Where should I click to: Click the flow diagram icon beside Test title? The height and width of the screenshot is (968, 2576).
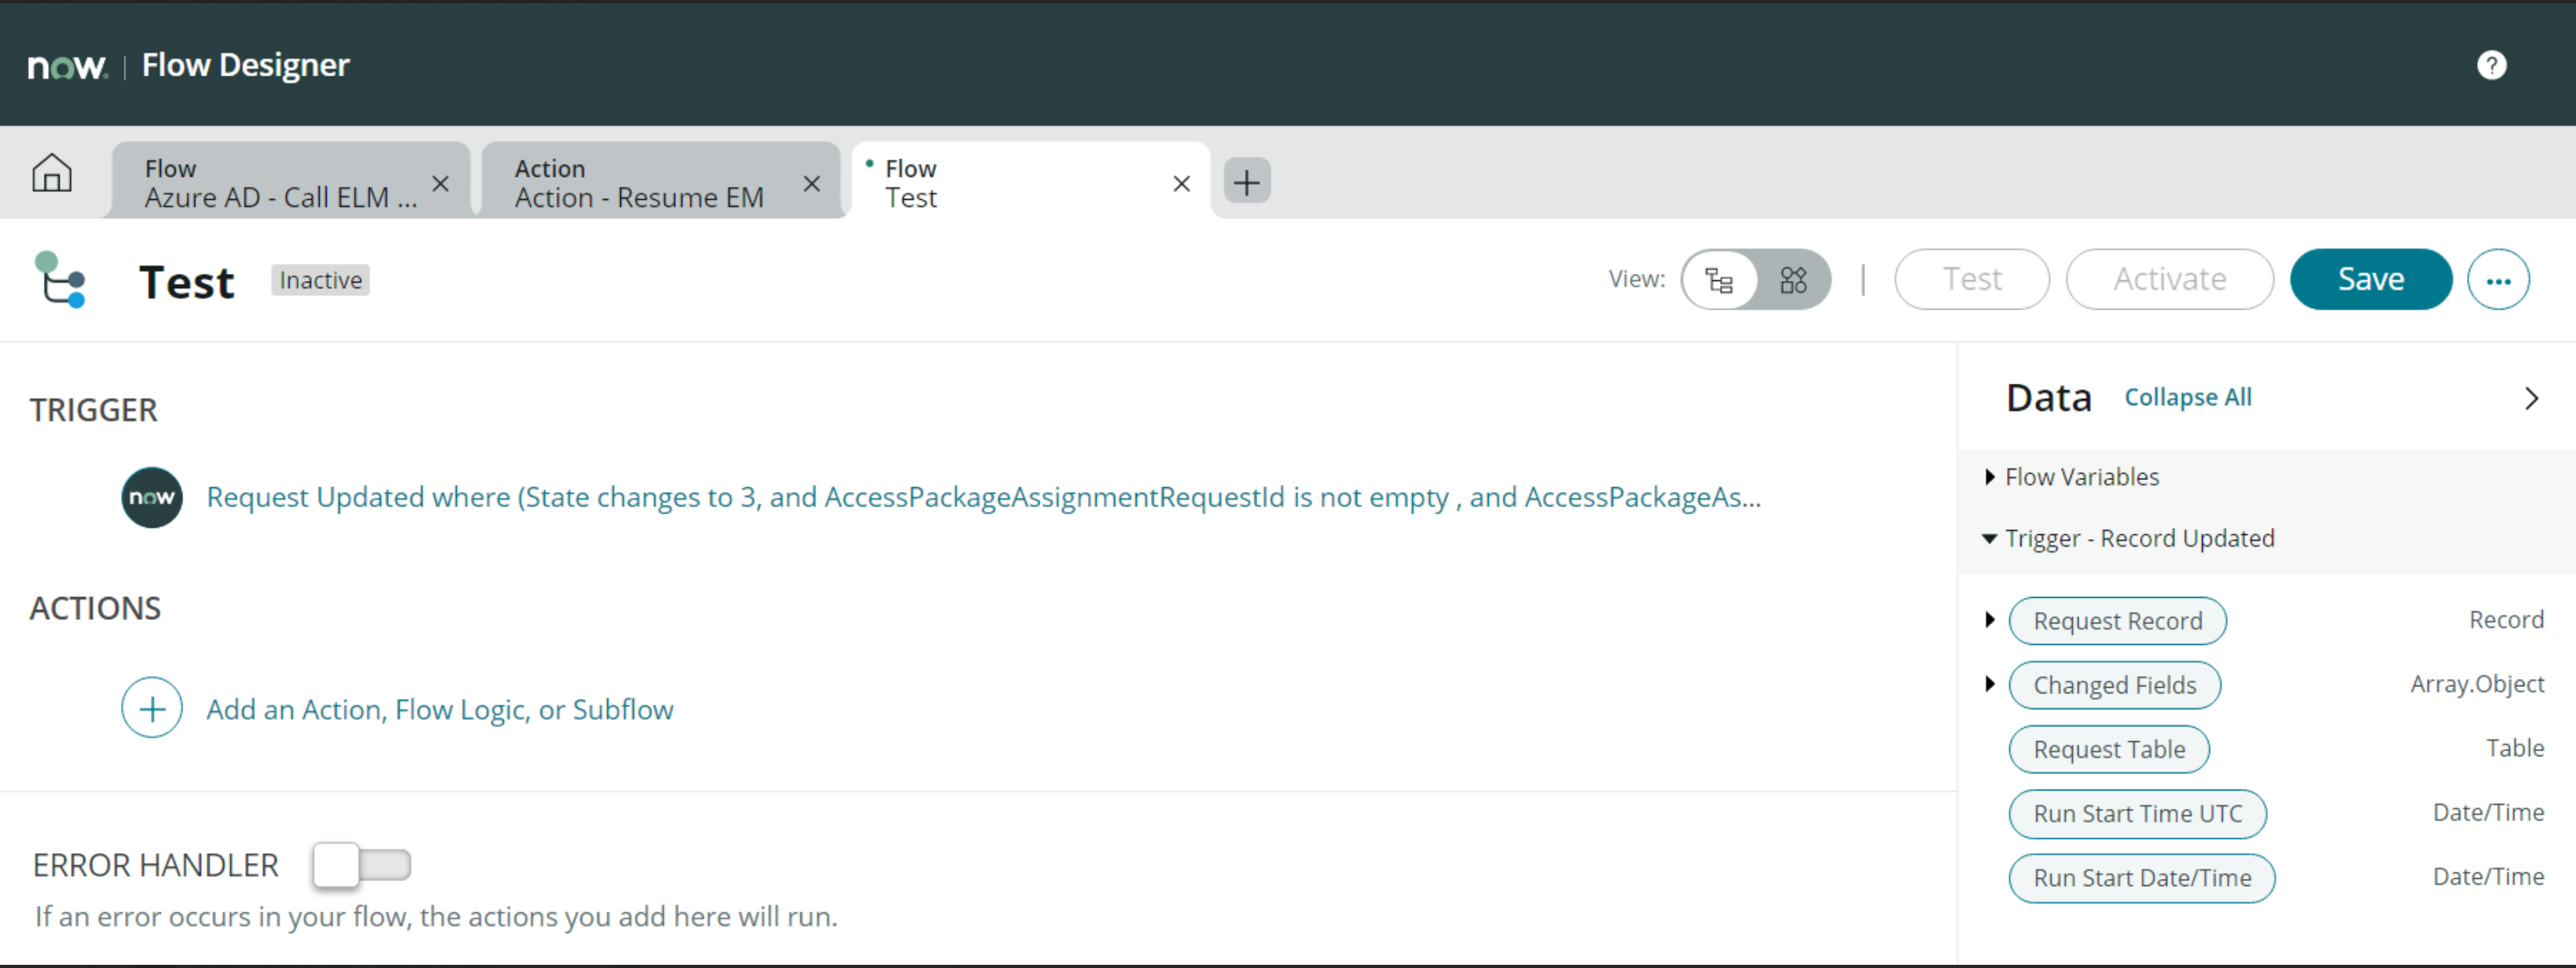click(61, 279)
